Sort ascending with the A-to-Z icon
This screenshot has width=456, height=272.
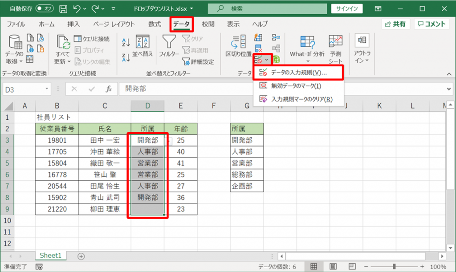click(x=126, y=43)
